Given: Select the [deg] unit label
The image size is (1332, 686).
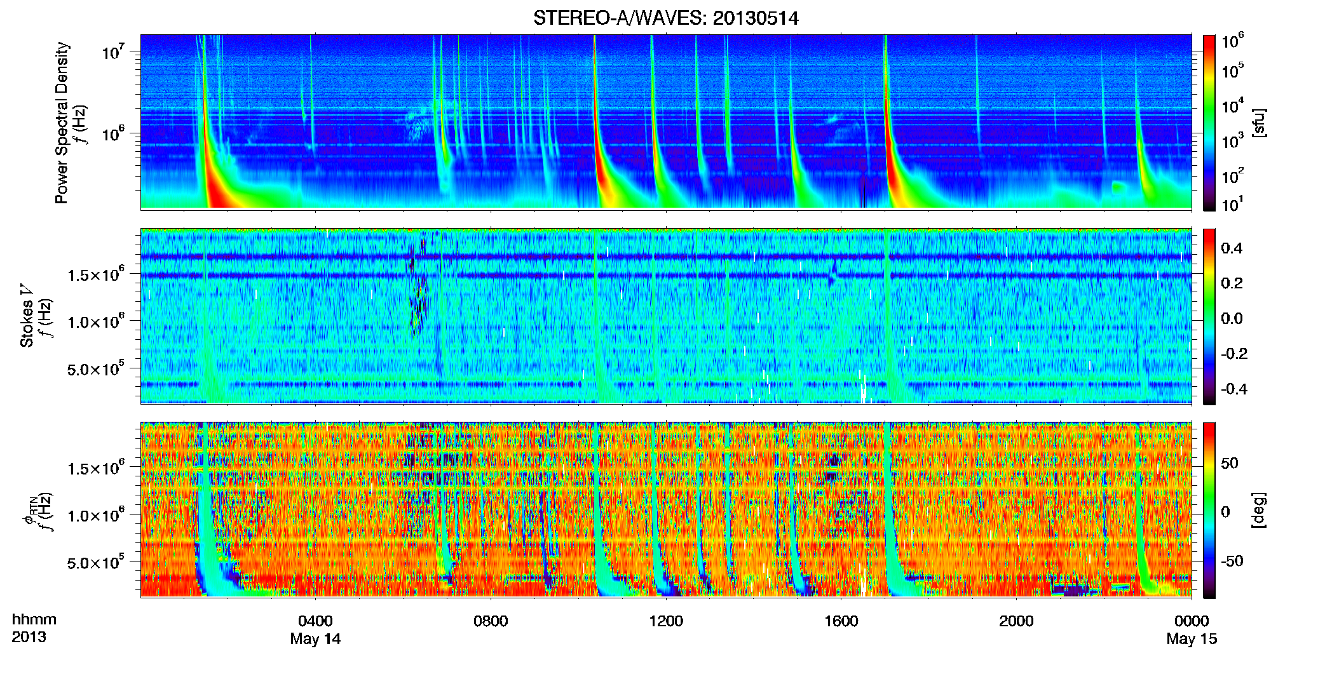Looking at the screenshot, I should click(1259, 510).
